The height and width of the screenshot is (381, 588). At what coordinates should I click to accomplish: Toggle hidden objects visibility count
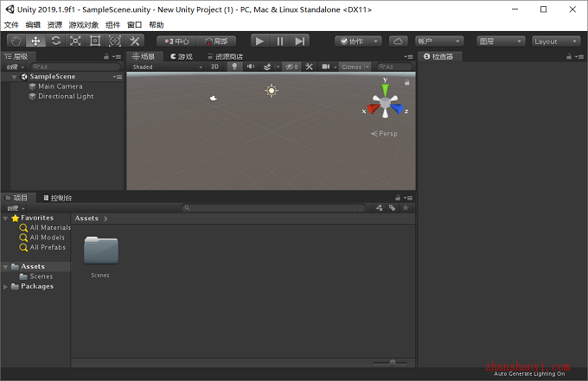click(291, 67)
